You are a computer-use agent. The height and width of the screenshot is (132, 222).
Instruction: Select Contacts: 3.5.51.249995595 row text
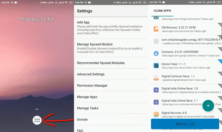coord(180,52)
